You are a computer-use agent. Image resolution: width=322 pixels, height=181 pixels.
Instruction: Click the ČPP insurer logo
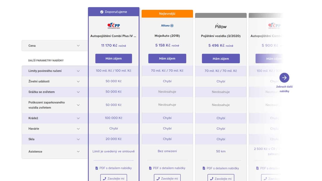tap(114, 26)
